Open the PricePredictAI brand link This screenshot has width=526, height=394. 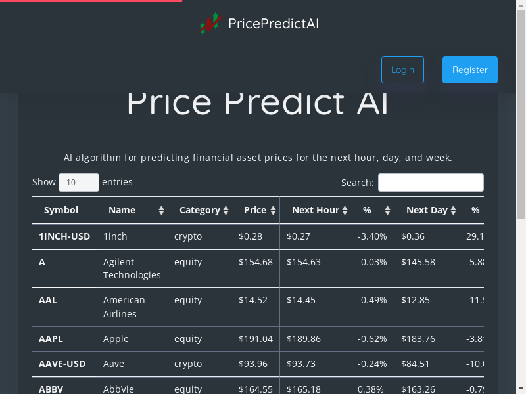273,24
